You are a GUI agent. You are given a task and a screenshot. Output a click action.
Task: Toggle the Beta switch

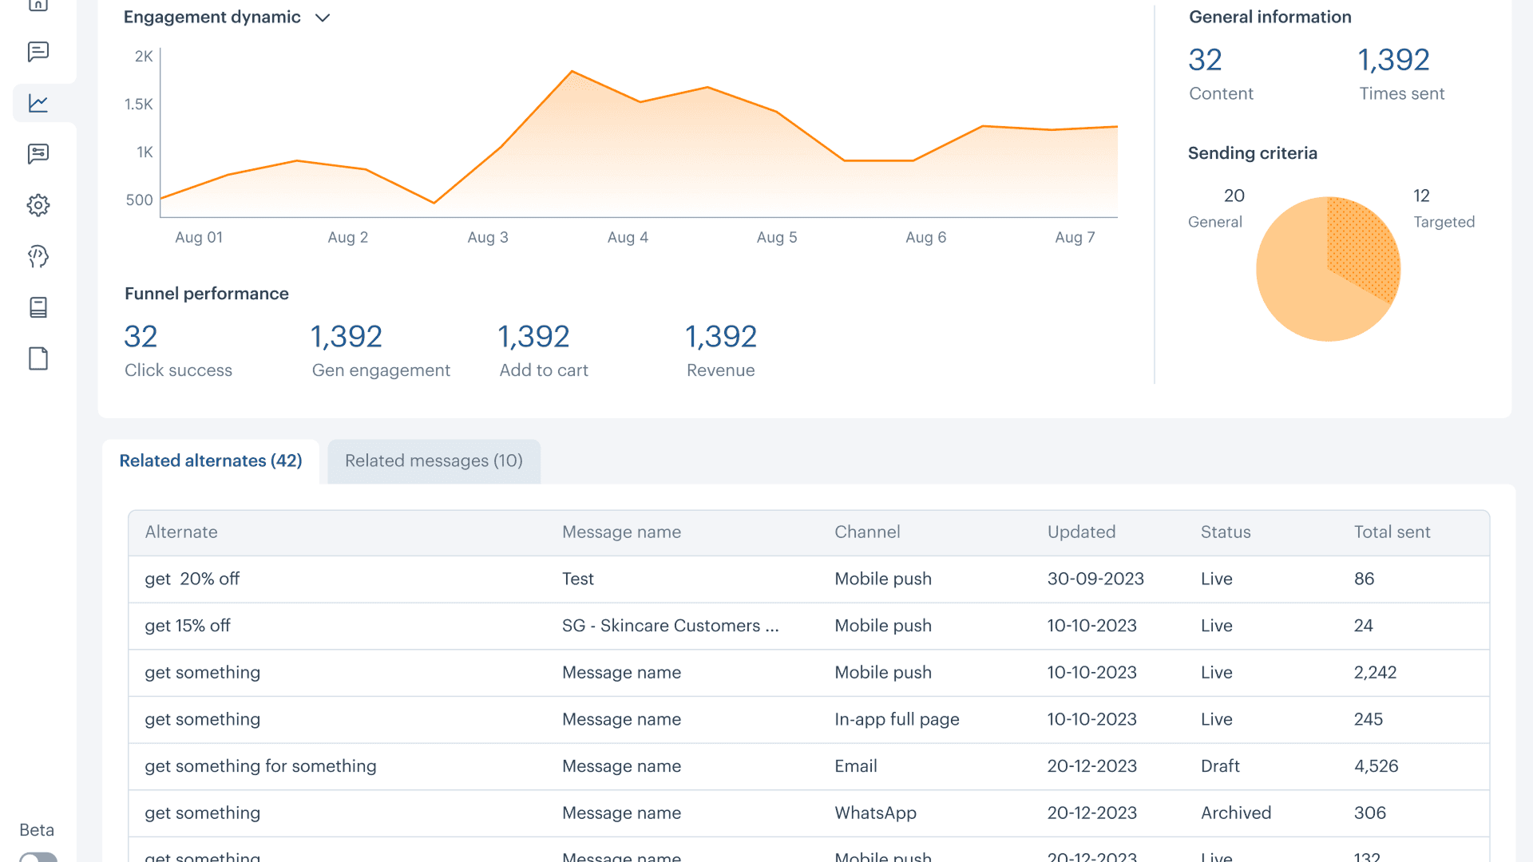(38, 857)
